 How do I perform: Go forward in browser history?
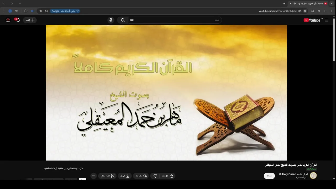(x=325, y=11)
